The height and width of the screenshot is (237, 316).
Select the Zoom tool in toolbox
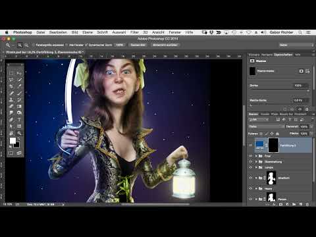19,133
